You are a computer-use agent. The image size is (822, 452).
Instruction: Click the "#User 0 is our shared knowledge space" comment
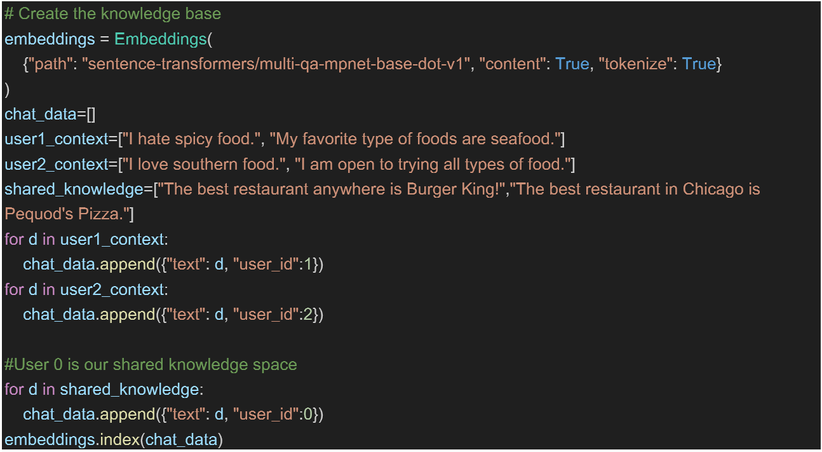[151, 365]
